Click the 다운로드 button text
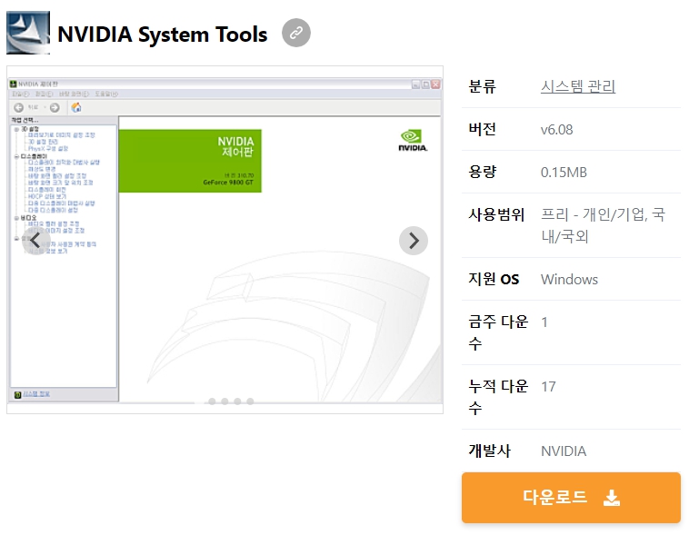Screen dimensions: 689x535 click(x=555, y=497)
